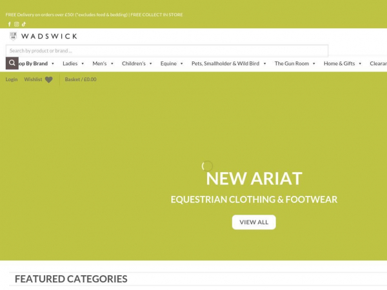Click the NEW ARIAT banner heading

pyautogui.click(x=254, y=179)
